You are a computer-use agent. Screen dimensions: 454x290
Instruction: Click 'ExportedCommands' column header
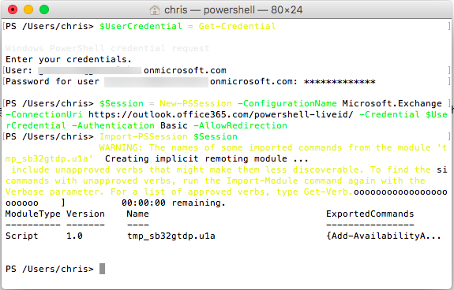[370, 214]
